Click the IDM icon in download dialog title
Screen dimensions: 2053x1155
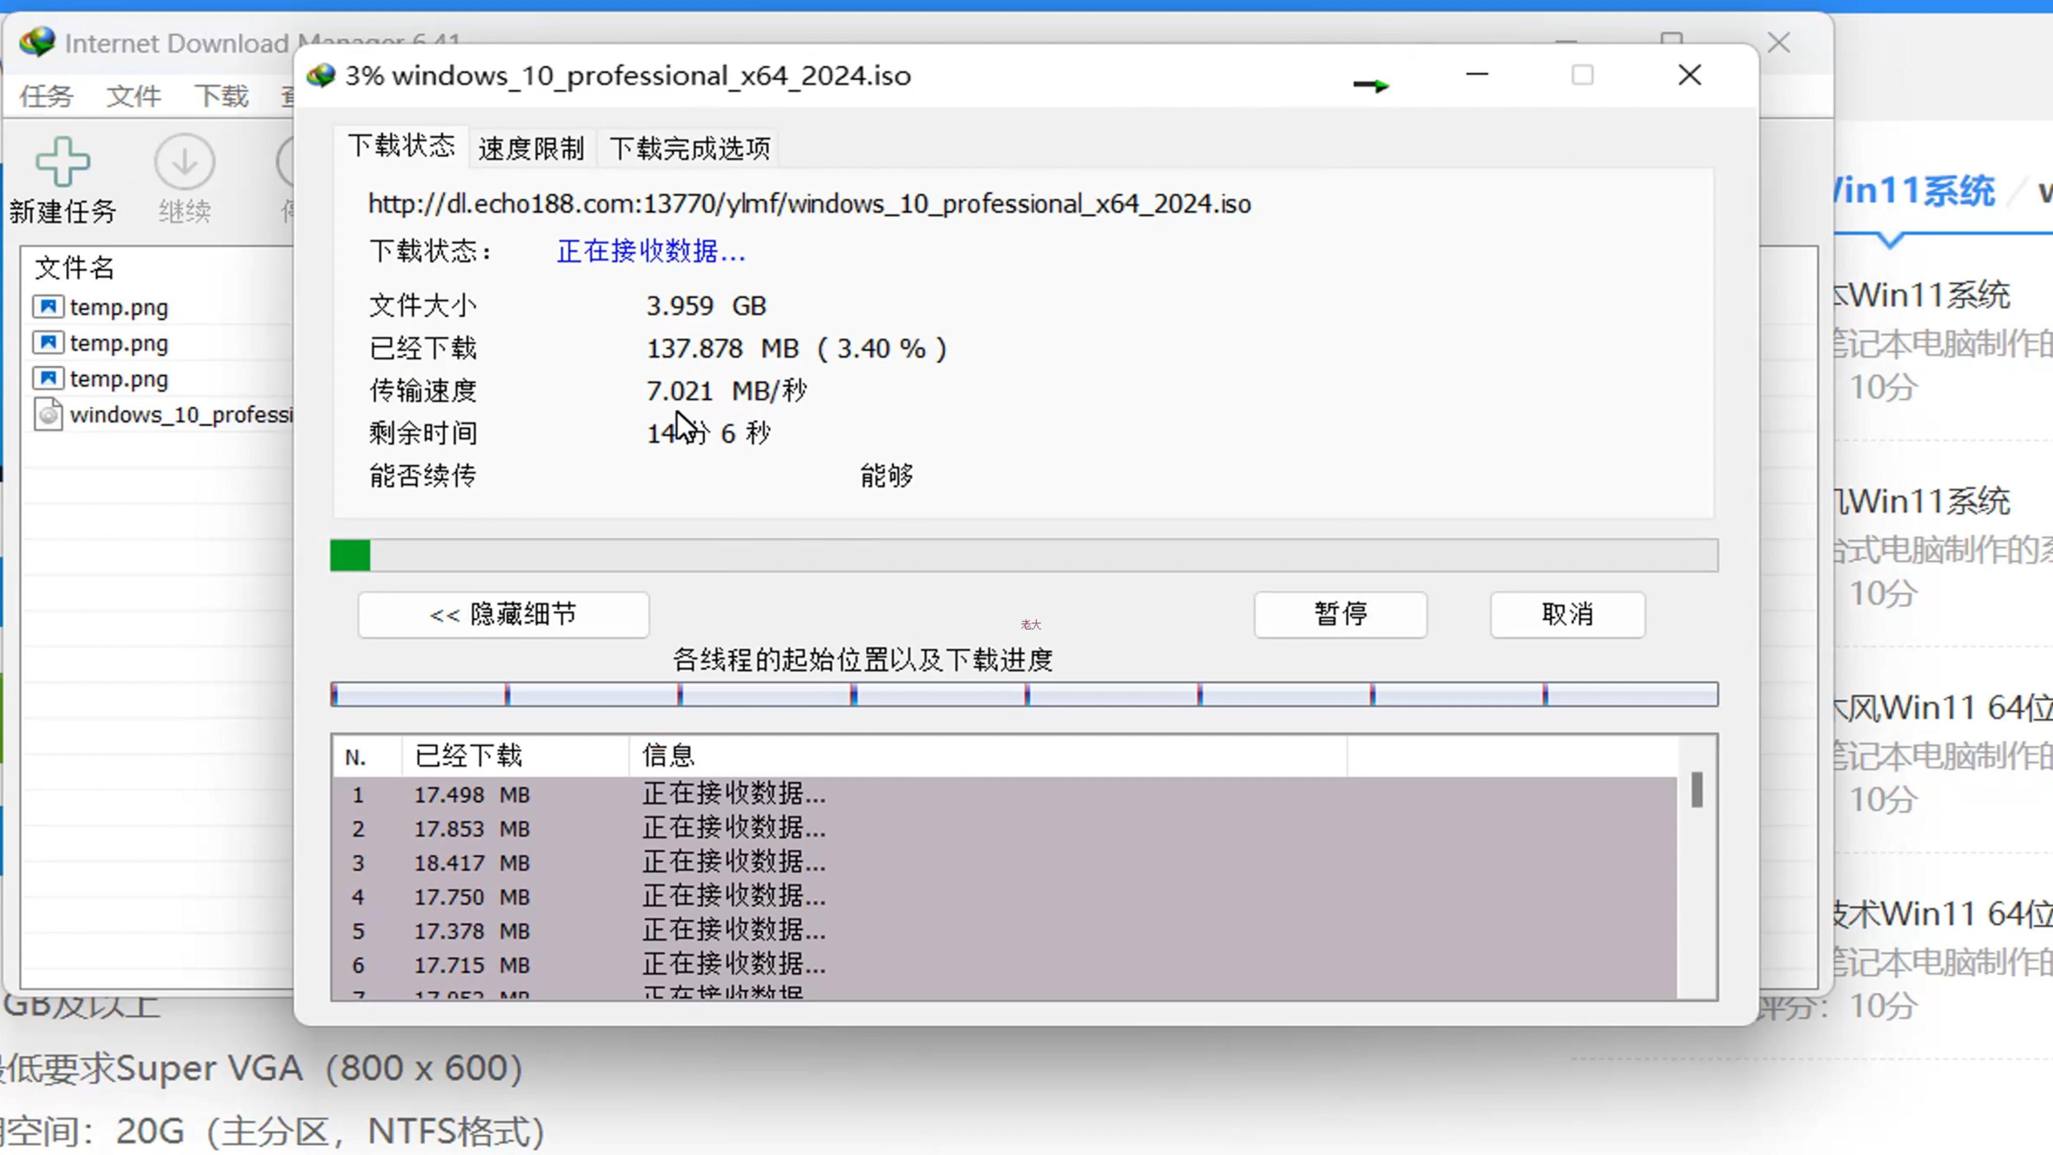click(x=321, y=76)
